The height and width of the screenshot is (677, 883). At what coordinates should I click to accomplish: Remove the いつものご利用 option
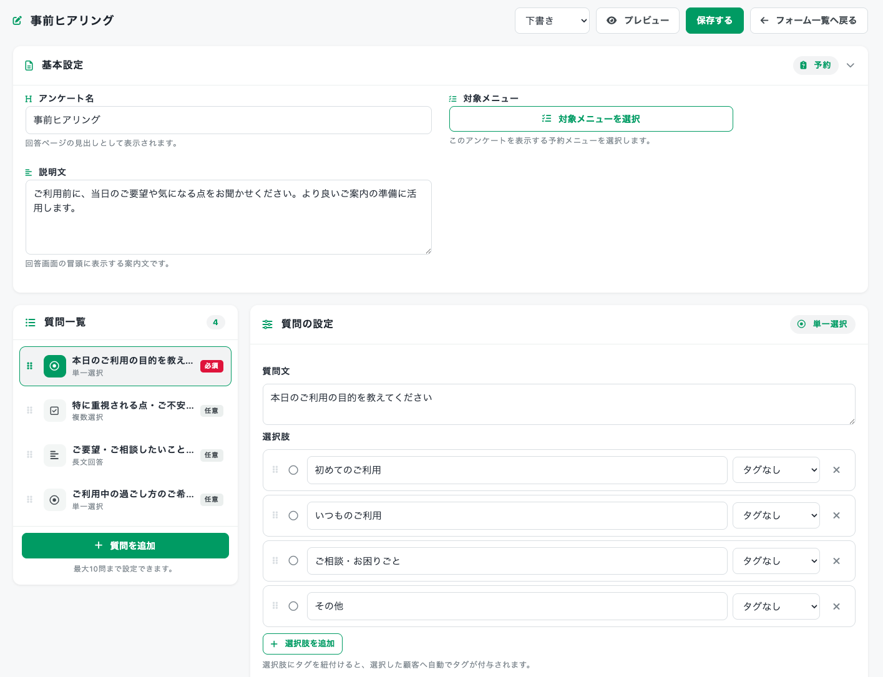click(836, 515)
